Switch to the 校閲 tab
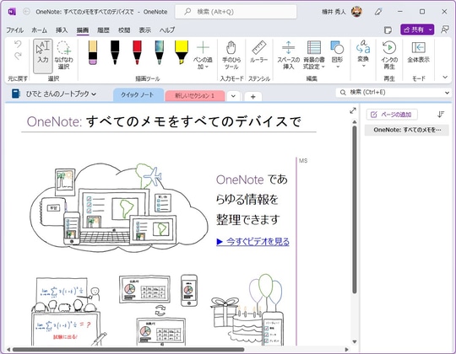 (124, 29)
